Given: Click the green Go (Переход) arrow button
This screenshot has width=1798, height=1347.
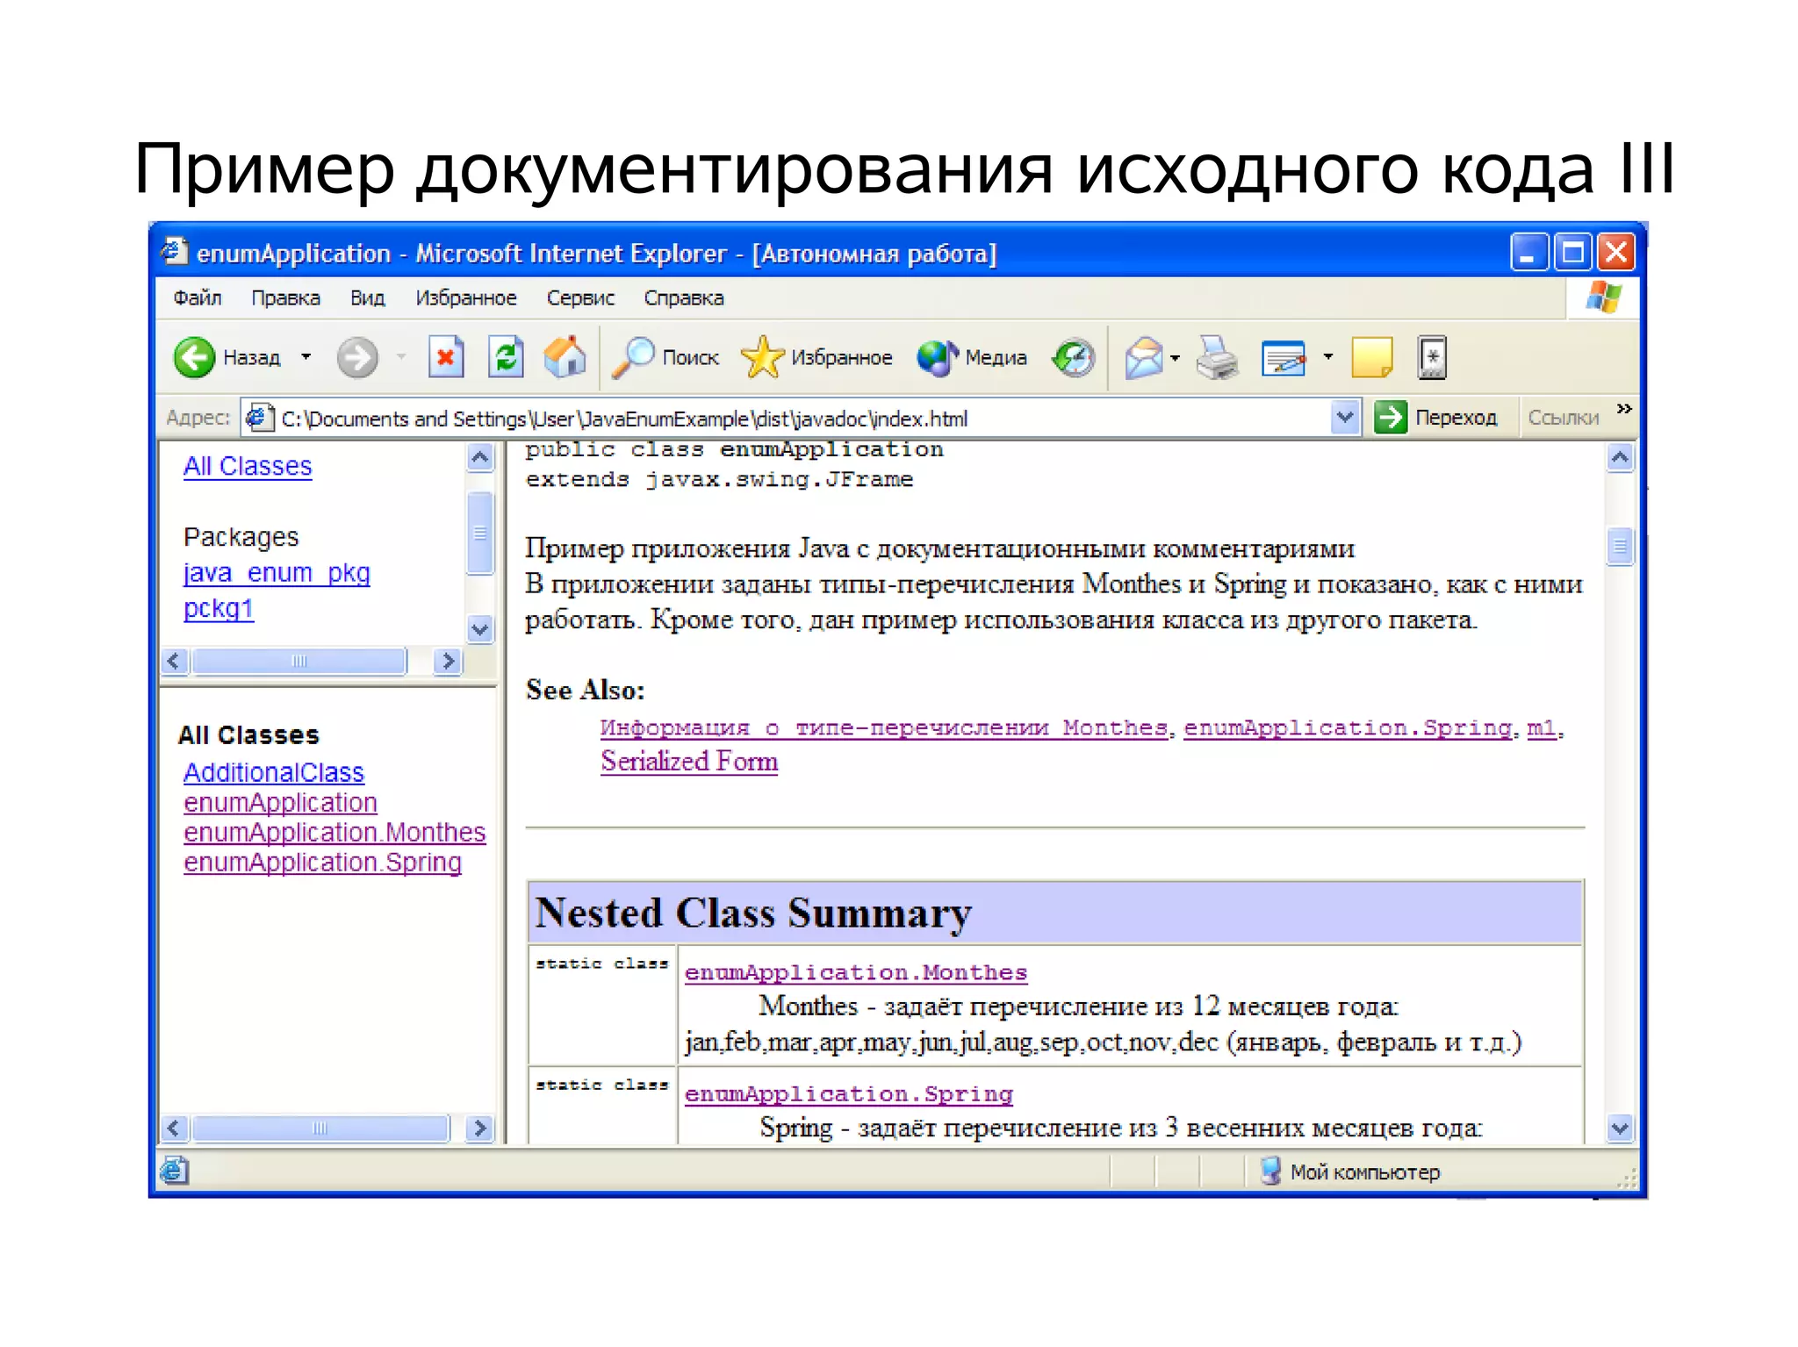Looking at the screenshot, I should pos(1391,417).
